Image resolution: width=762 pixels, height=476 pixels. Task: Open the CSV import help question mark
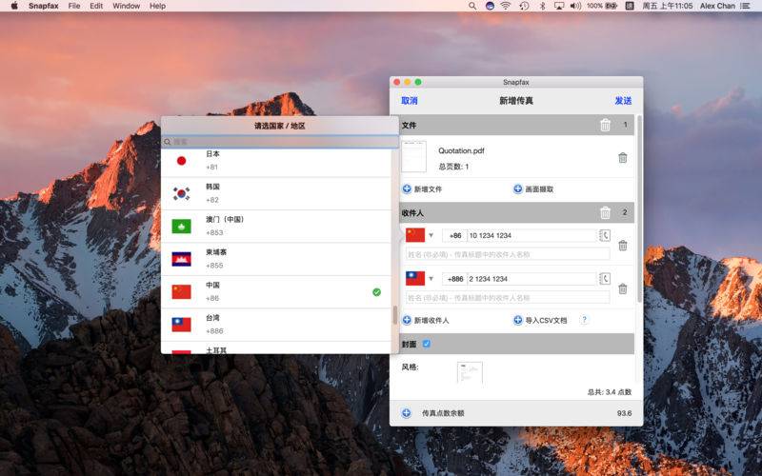tap(584, 320)
